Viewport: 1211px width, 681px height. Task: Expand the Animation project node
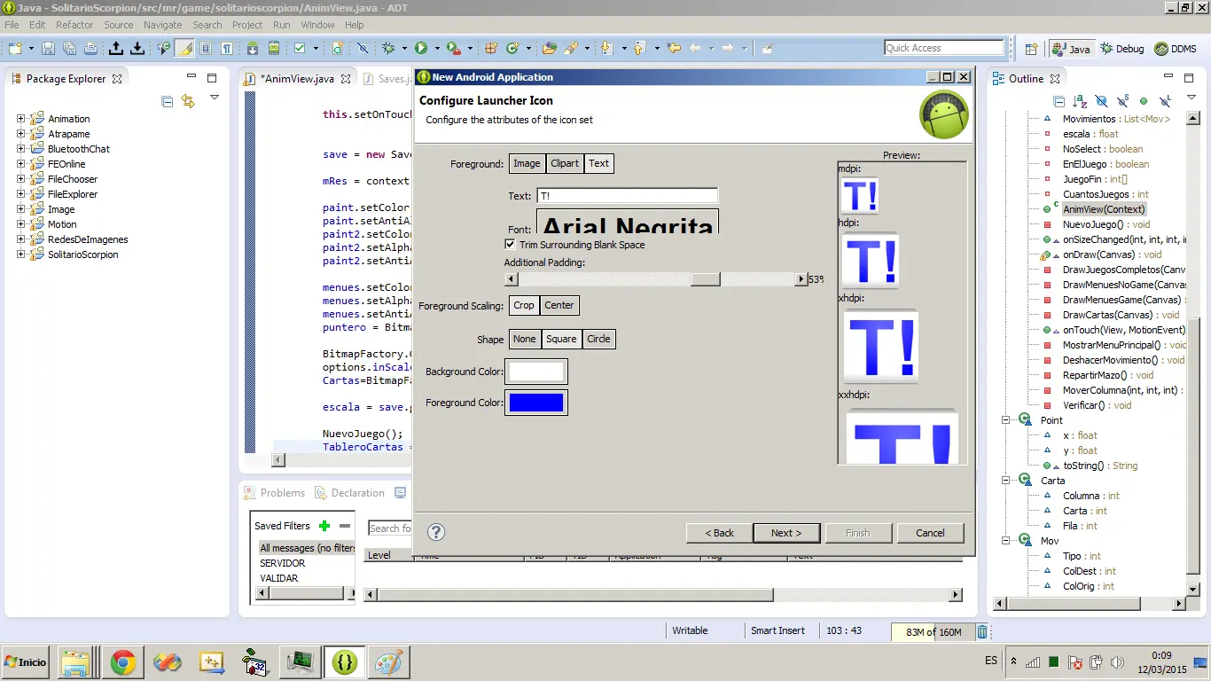(20, 119)
